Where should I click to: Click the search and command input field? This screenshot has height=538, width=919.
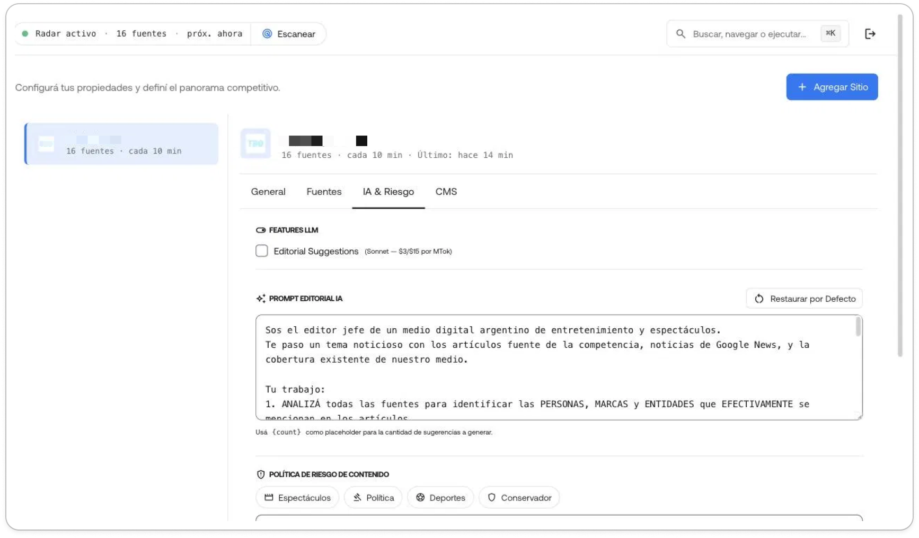tap(758, 34)
